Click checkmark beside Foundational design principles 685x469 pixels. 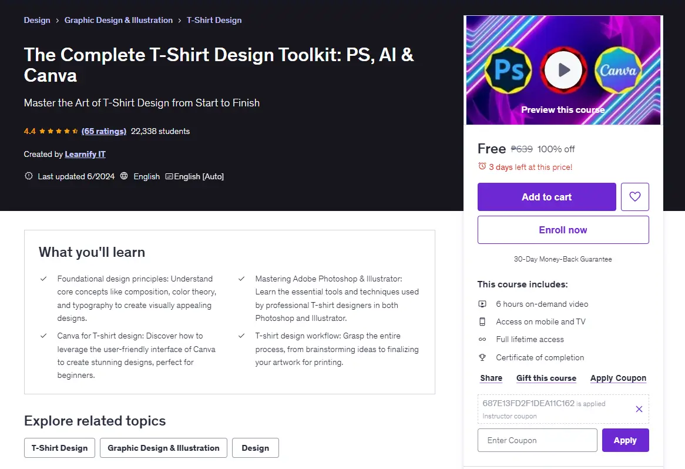(43, 279)
